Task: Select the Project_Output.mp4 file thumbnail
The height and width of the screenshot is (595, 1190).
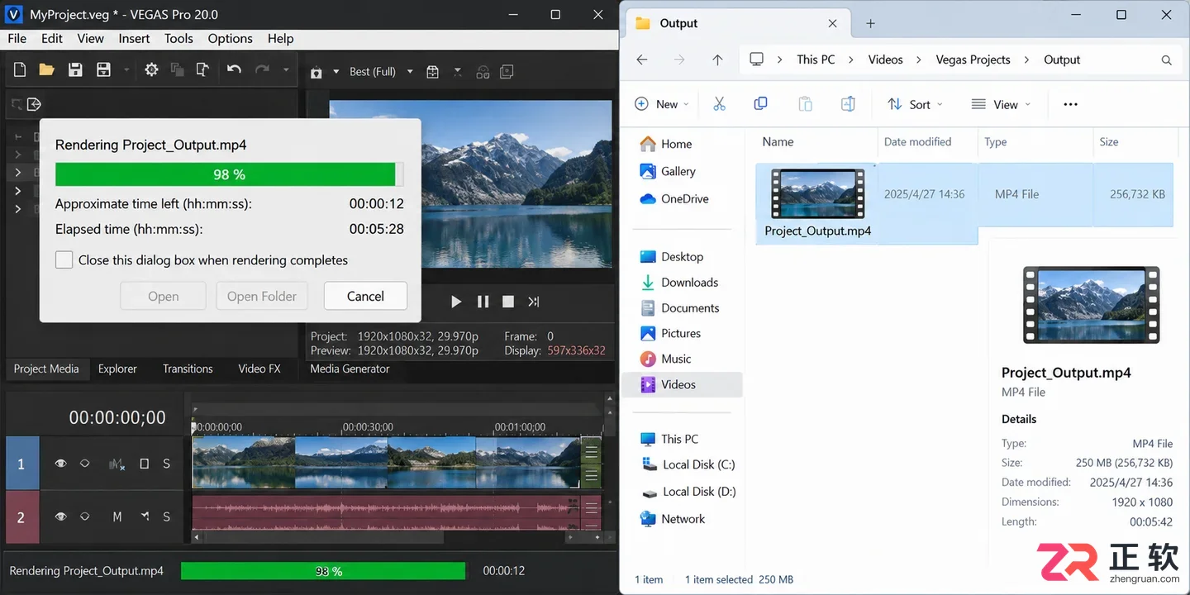Action: (818, 194)
